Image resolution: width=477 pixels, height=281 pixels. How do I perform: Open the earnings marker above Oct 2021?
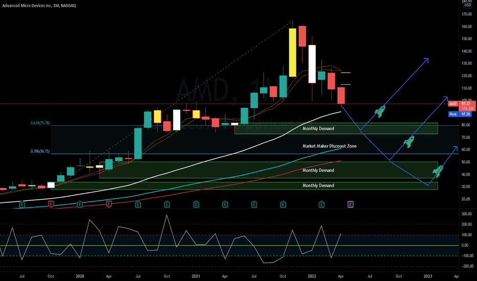pos(283,204)
